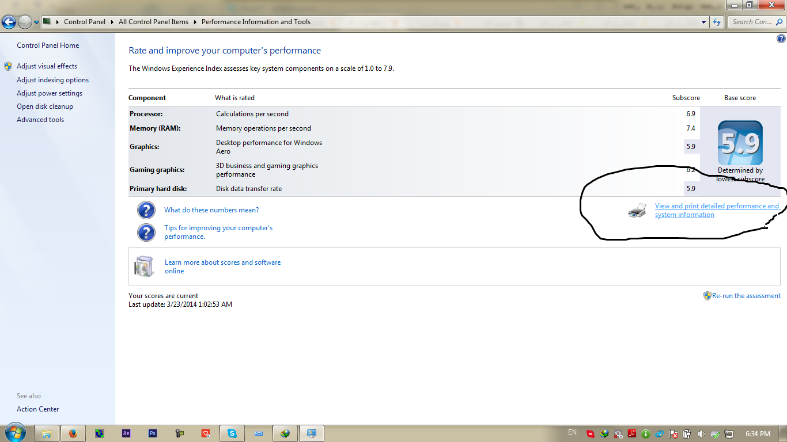
Task: Click the EN language indicator
Action: (572, 432)
